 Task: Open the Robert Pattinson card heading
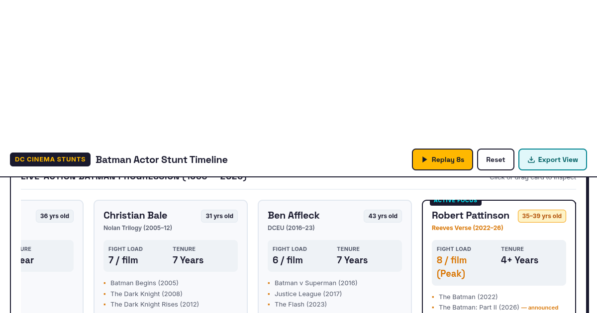471,215
